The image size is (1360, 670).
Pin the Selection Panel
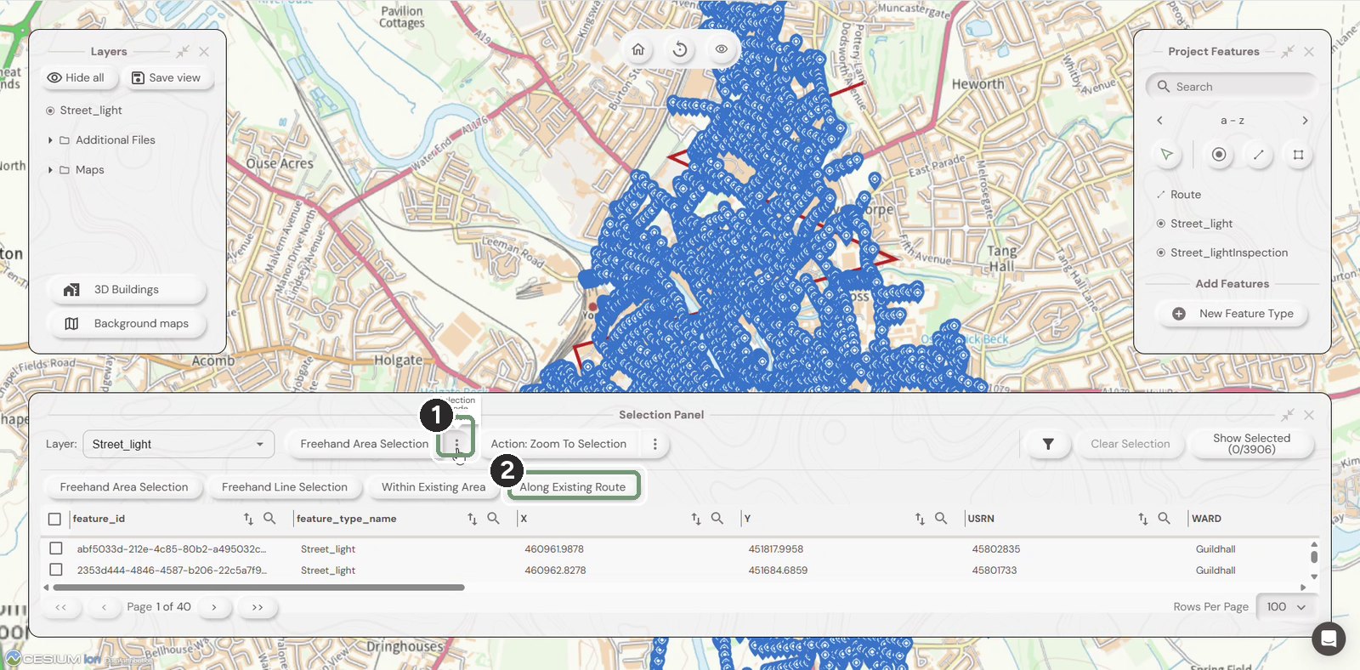tap(1288, 415)
